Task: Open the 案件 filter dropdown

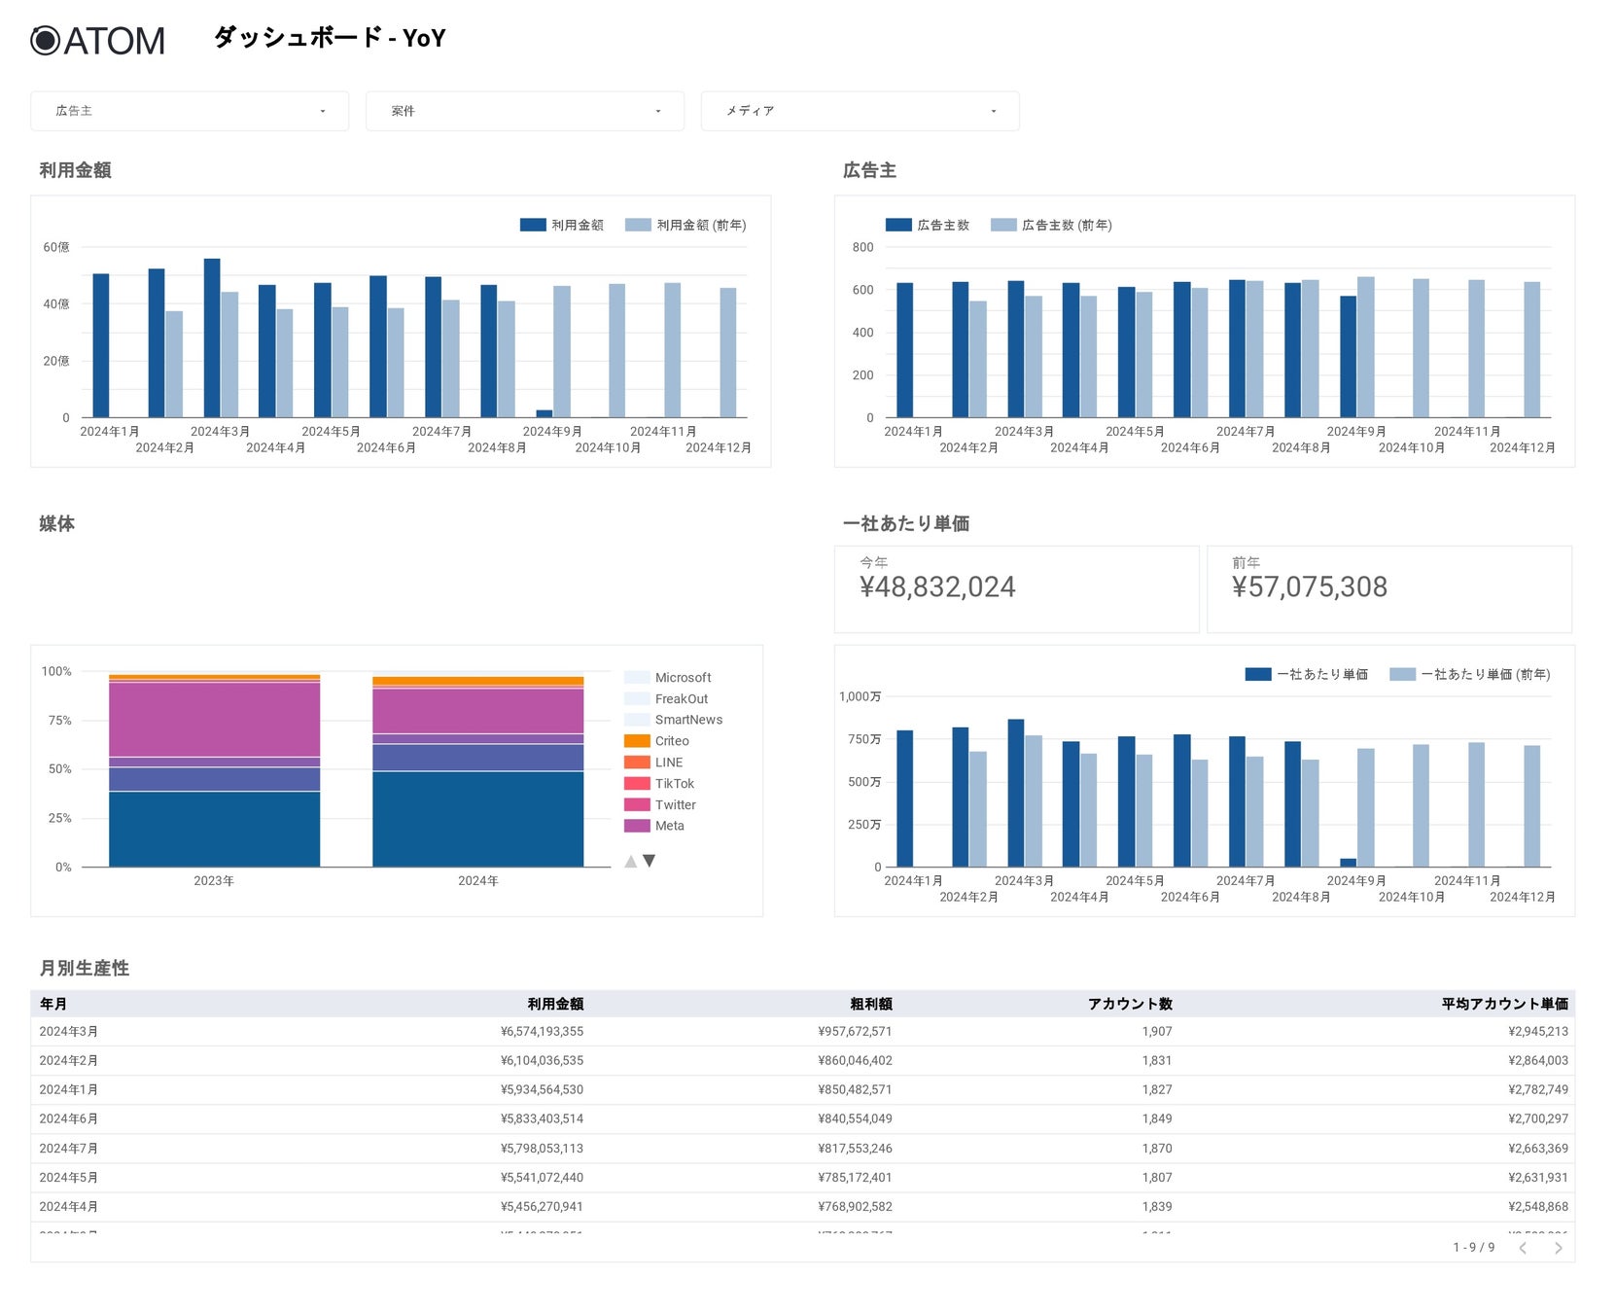Action: [x=525, y=111]
